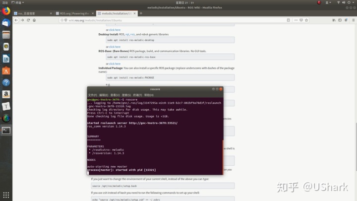Click 'click here' link above Desktop Install
The width and height of the screenshot is (357, 201).
pyautogui.click(x=115, y=30)
